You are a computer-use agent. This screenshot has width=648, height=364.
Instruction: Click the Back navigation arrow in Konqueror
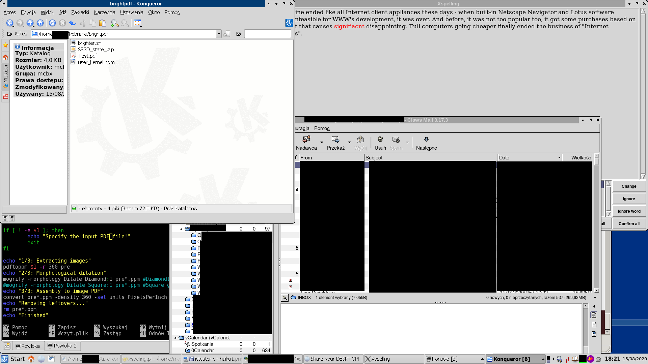[9, 23]
